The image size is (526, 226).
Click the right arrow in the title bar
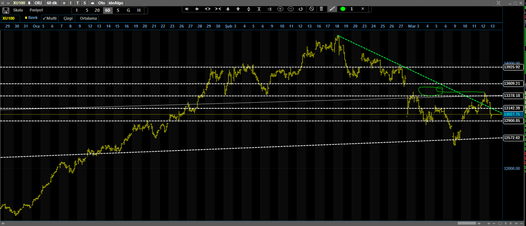point(93,3)
